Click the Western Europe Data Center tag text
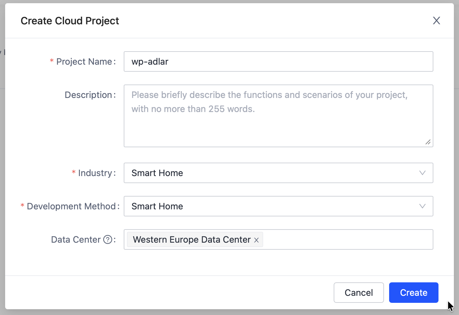 click(x=192, y=239)
